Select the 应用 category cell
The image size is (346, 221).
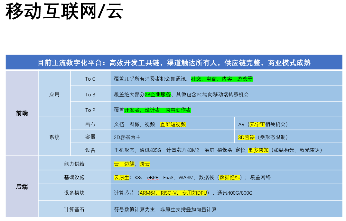54,94
